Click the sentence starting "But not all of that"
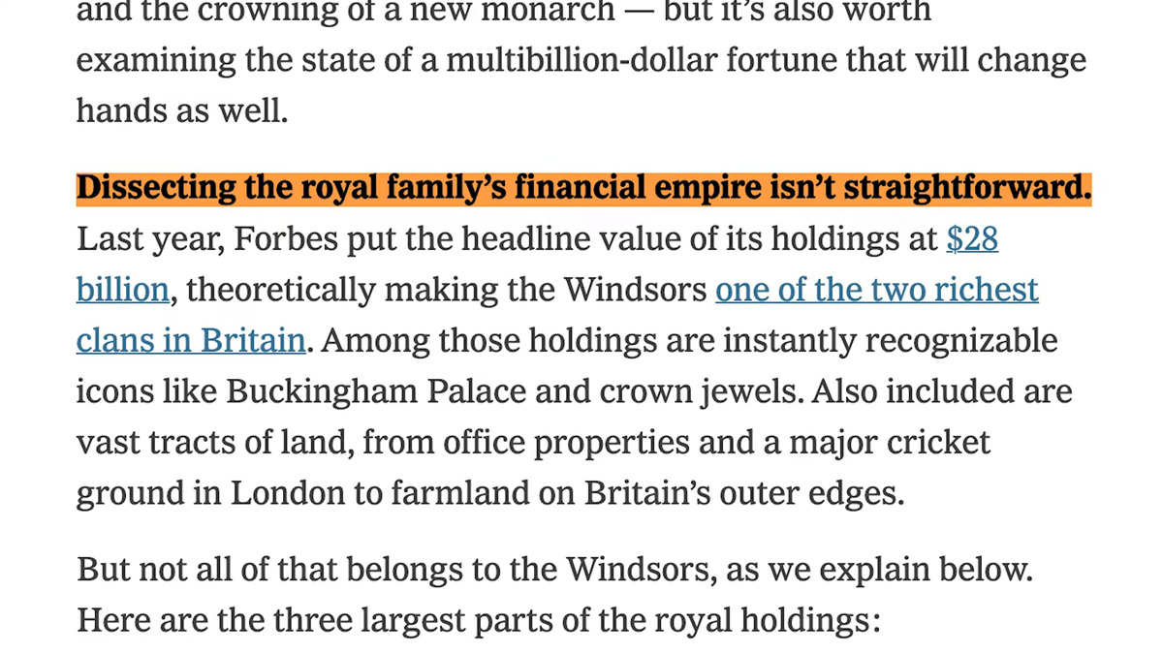 point(554,569)
